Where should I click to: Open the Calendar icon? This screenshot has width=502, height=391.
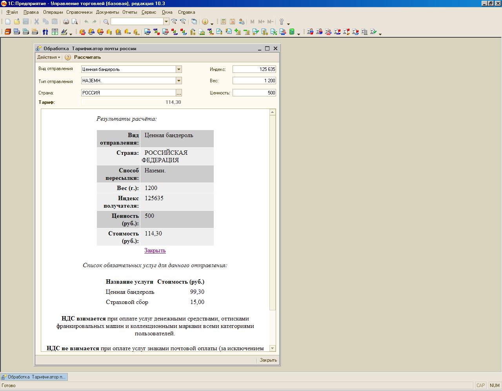232,22
